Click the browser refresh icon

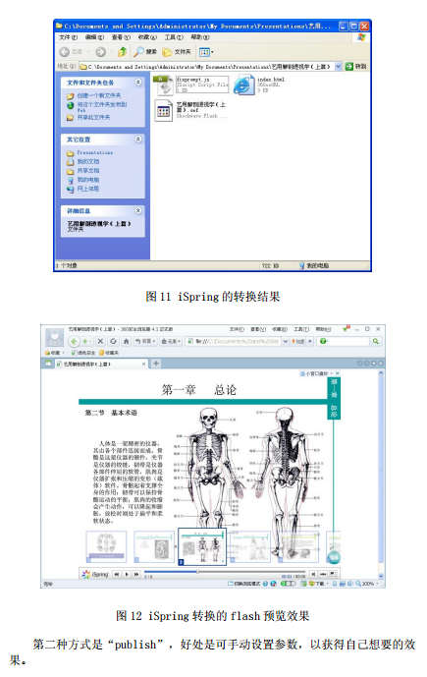click(x=113, y=341)
